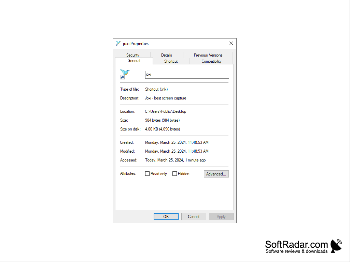Confirm with the OK button

coord(166,217)
